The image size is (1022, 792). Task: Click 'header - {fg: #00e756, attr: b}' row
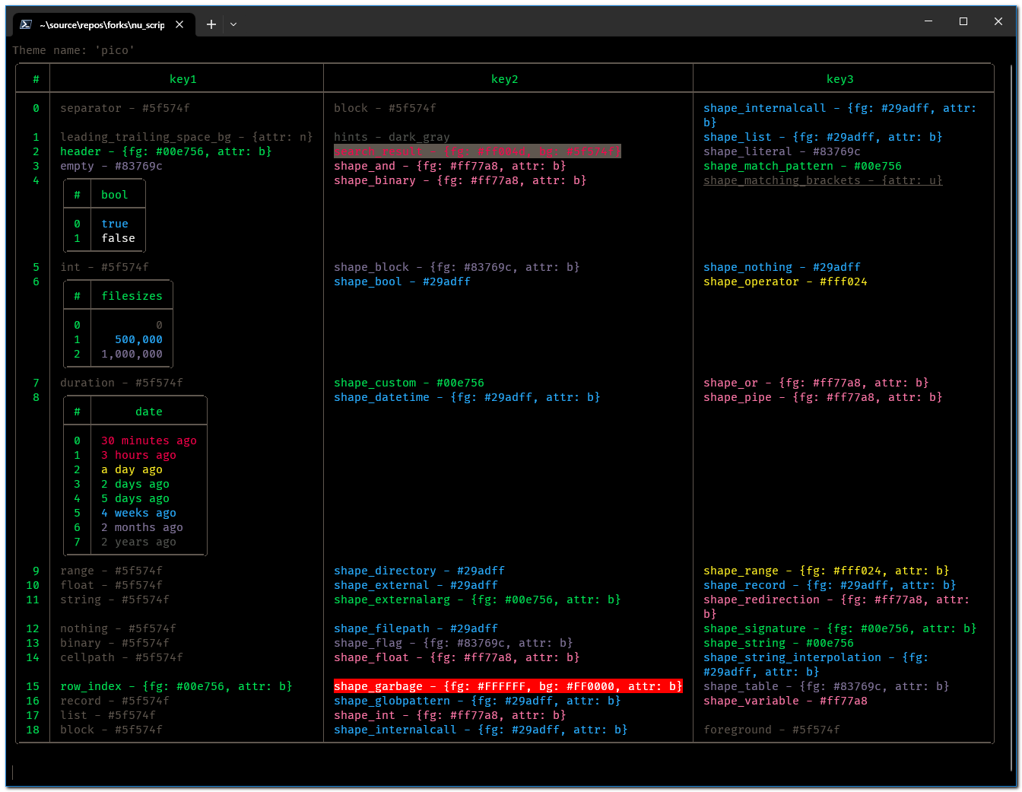tap(166, 151)
